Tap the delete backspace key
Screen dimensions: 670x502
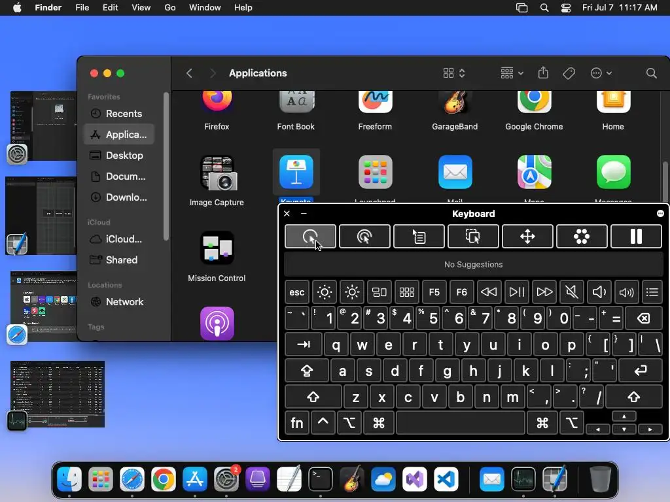click(x=644, y=318)
